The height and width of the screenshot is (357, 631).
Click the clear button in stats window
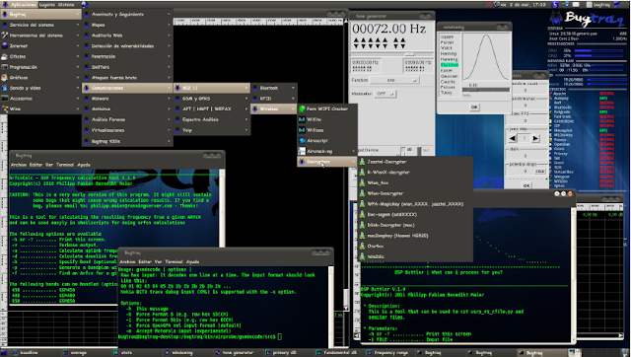540,171
